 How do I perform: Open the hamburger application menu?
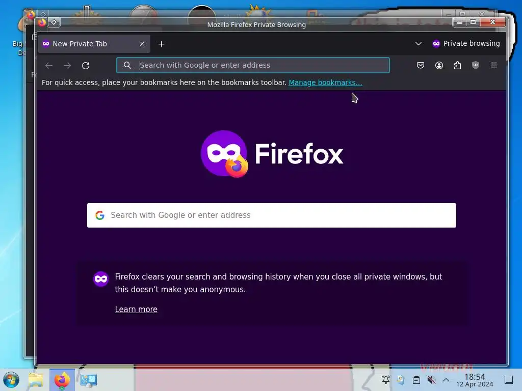pos(494,65)
